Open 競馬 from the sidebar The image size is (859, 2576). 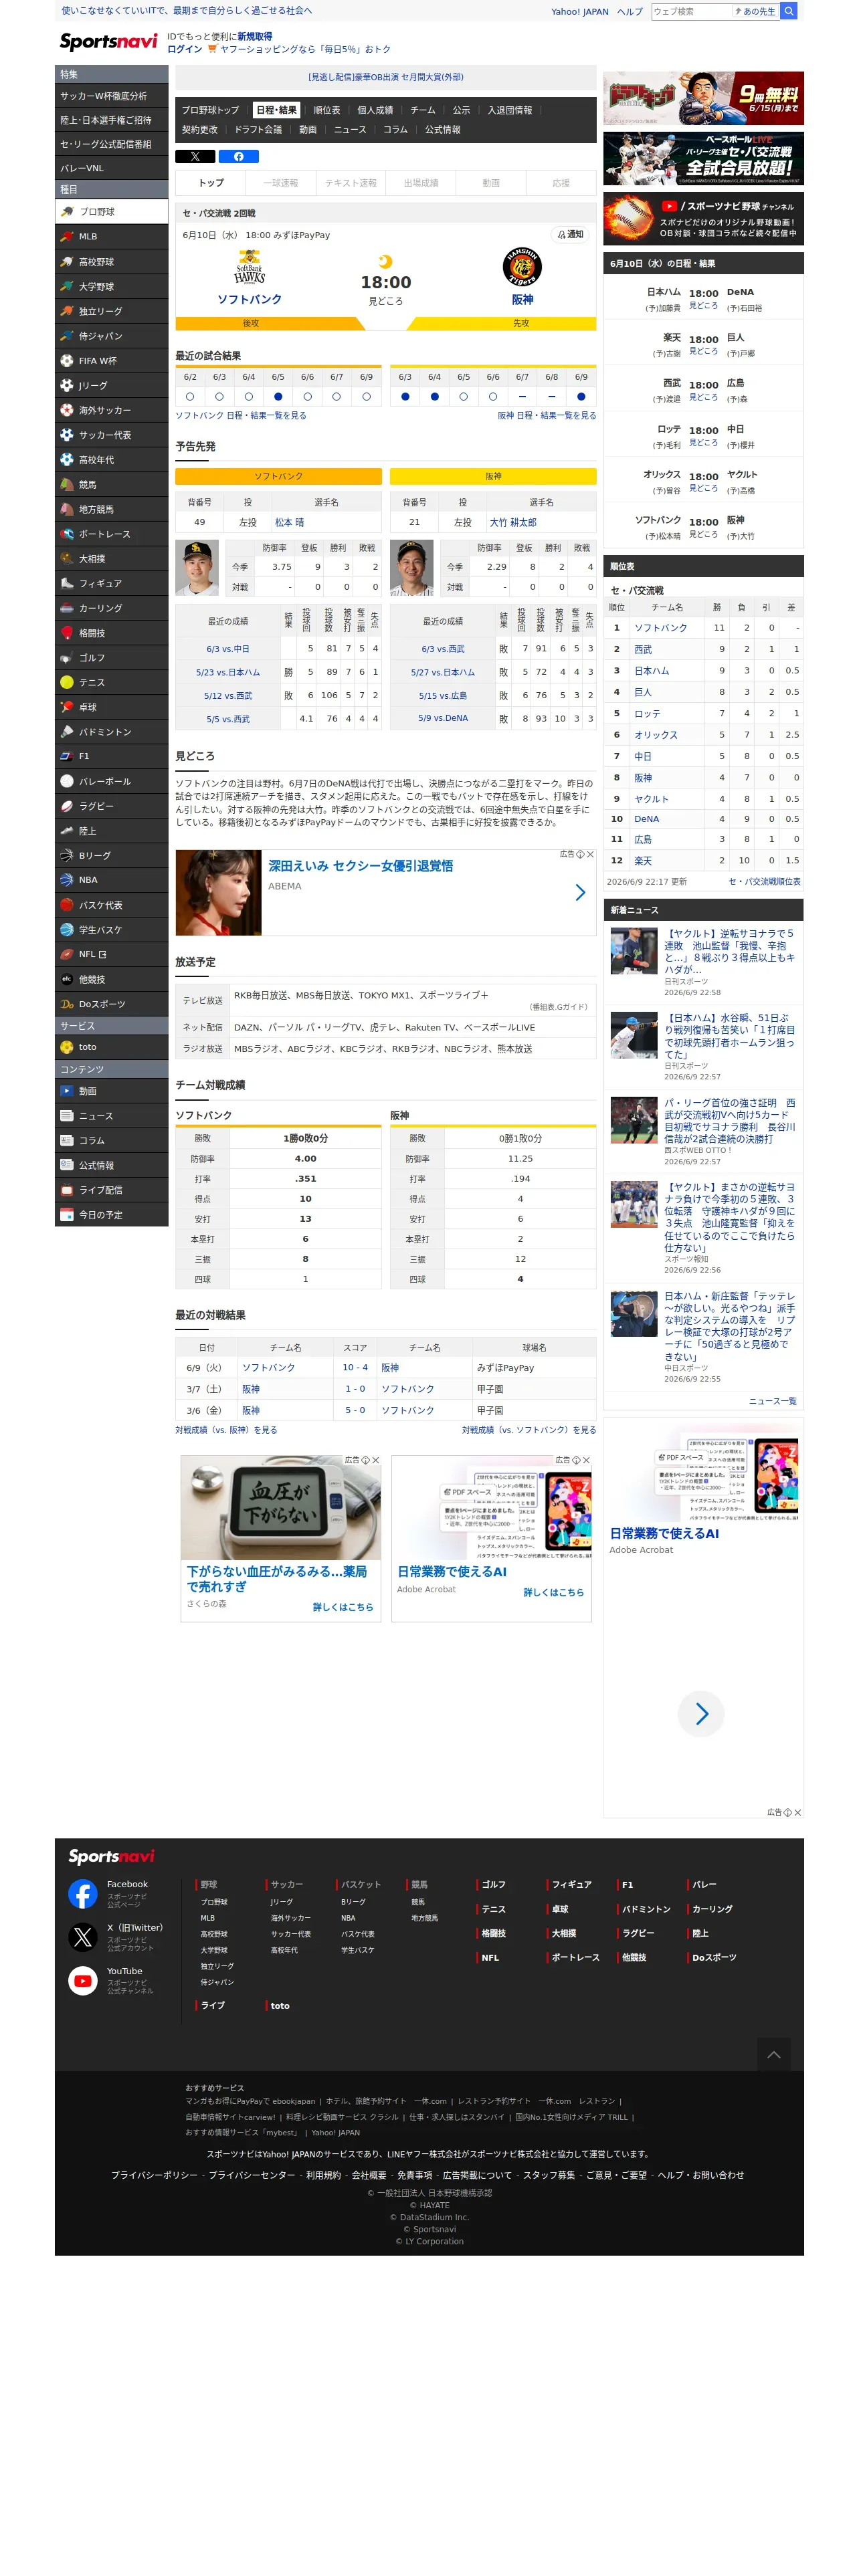coord(111,485)
